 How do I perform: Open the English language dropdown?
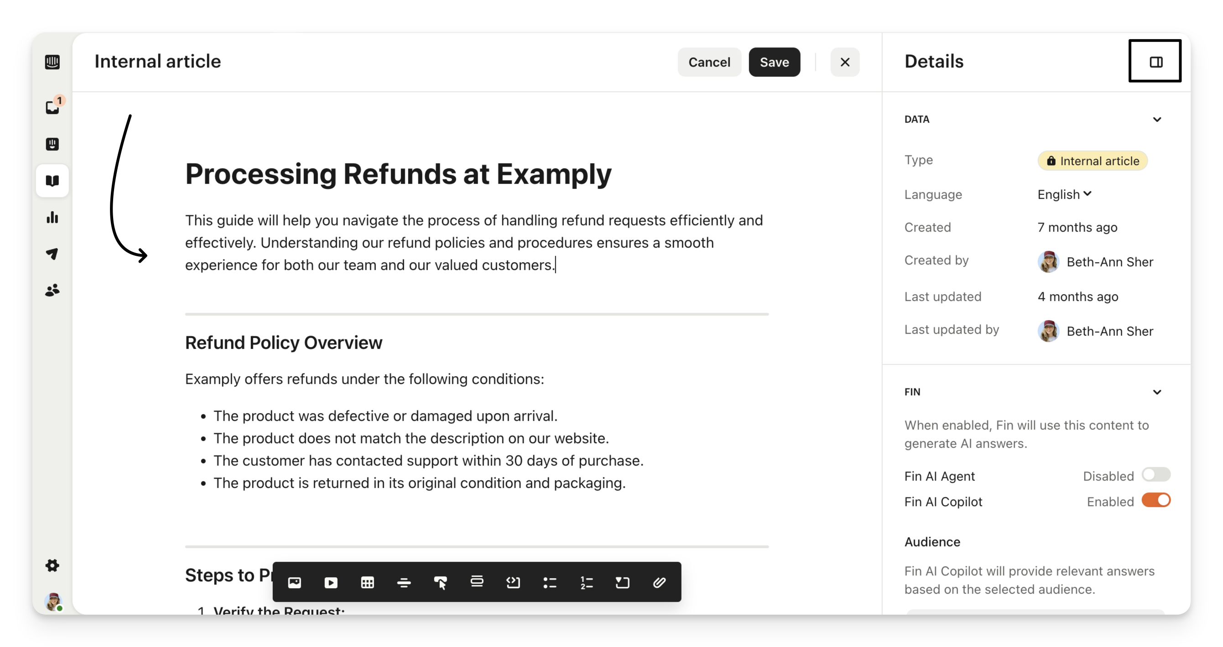[1064, 194]
